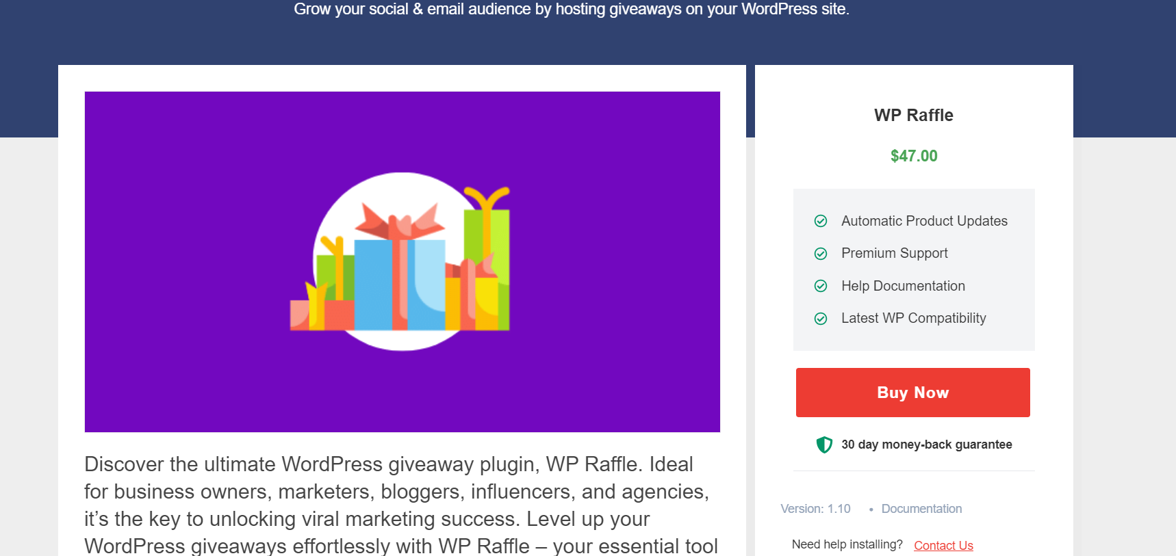
Task: Select the $47.00 price text
Action: (x=913, y=156)
